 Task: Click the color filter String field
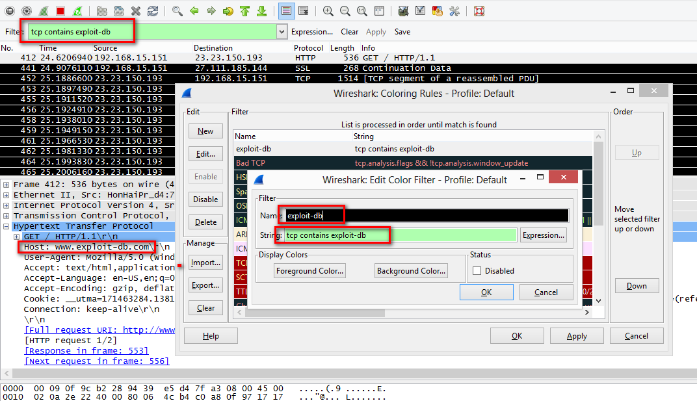(x=400, y=235)
